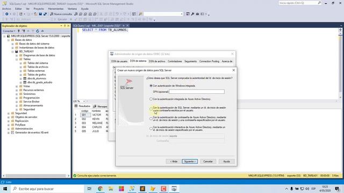Expand the Vistas folder node

coord(17,86)
